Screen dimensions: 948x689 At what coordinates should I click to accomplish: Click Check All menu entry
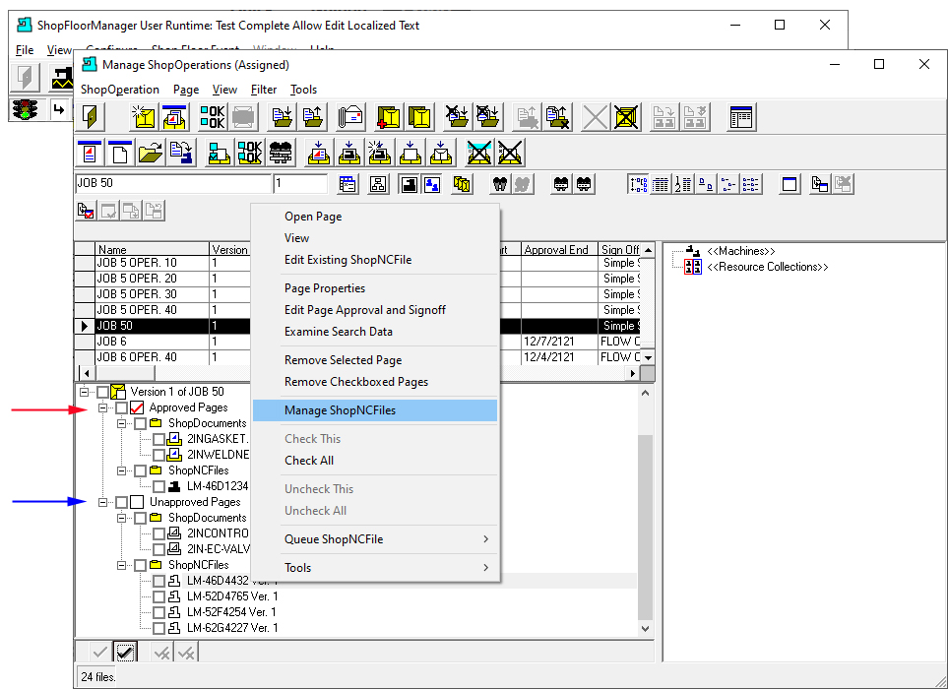click(x=309, y=461)
